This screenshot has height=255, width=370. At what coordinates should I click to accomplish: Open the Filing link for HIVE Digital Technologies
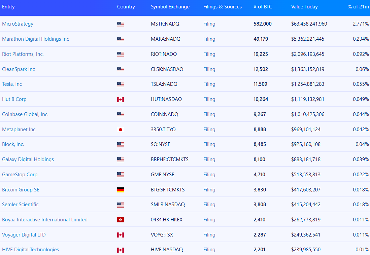coord(209,249)
